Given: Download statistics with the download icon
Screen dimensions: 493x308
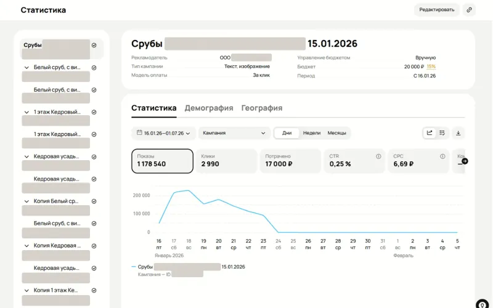Looking at the screenshot, I should pos(458,133).
